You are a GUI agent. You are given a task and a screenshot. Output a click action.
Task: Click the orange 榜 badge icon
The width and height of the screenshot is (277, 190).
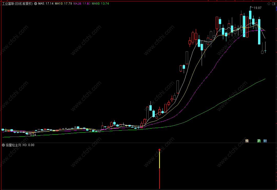[x=247, y=141]
